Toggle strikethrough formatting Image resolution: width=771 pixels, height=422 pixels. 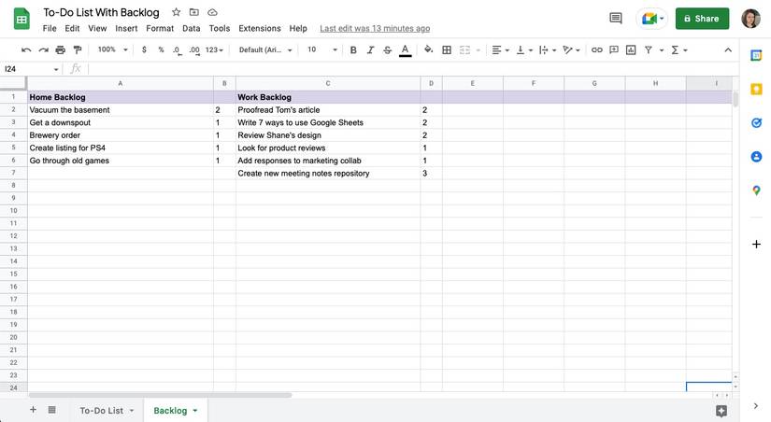[388, 49]
